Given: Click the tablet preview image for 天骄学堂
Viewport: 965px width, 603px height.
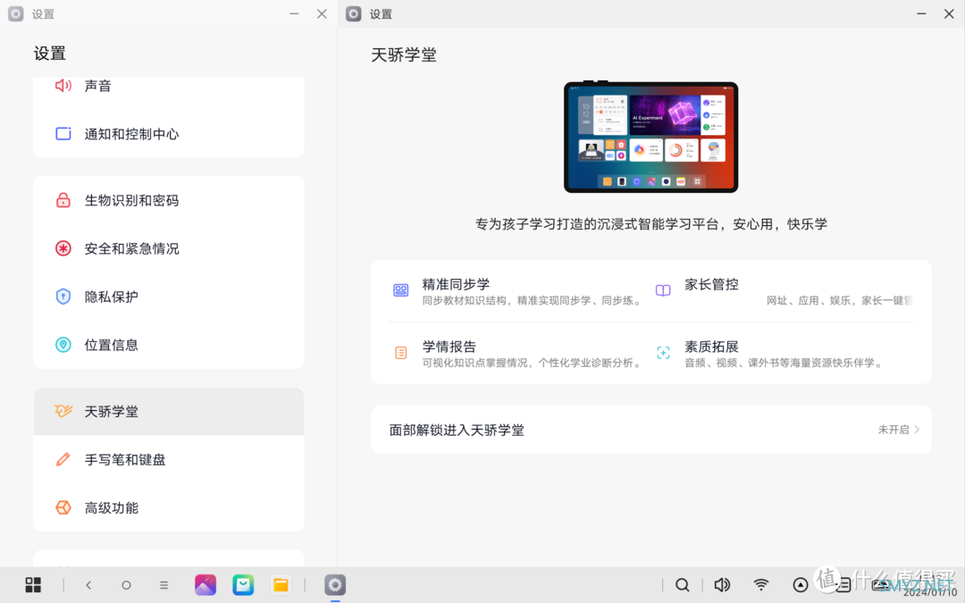Looking at the screenshot, I should click(650, 137).
